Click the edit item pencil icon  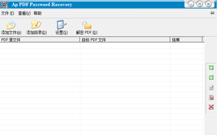click(x=211, y=87)
